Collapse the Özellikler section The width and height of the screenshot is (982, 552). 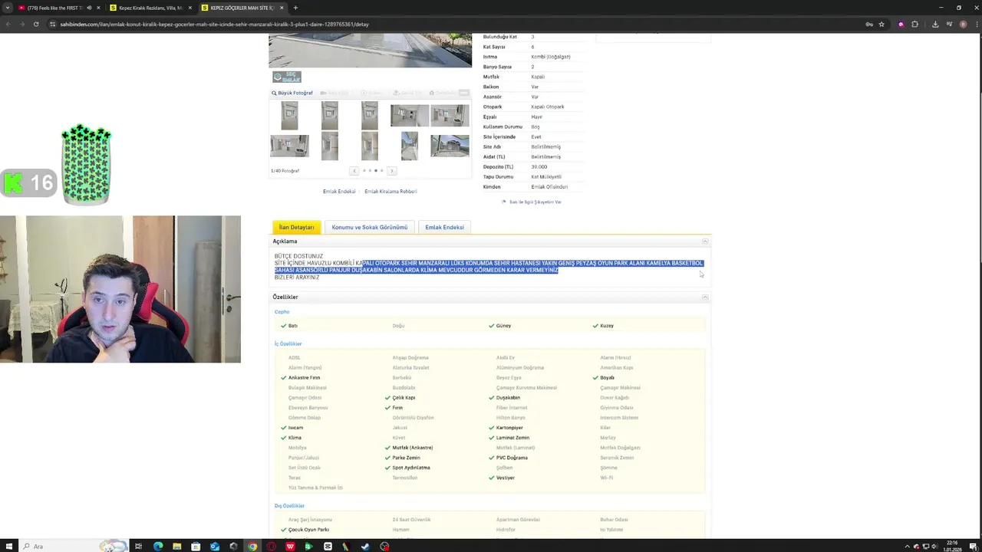(705, 297)
